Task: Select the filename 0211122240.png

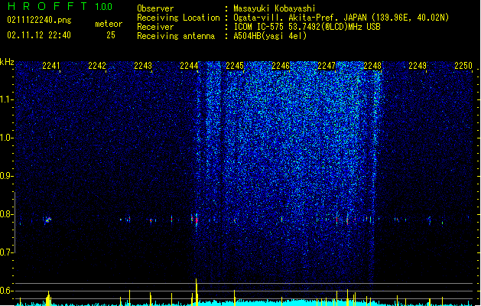Action: click(39, 21)
